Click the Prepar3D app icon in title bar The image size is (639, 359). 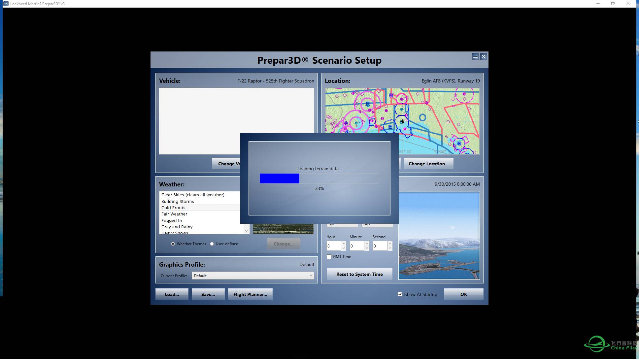[6, 4]
